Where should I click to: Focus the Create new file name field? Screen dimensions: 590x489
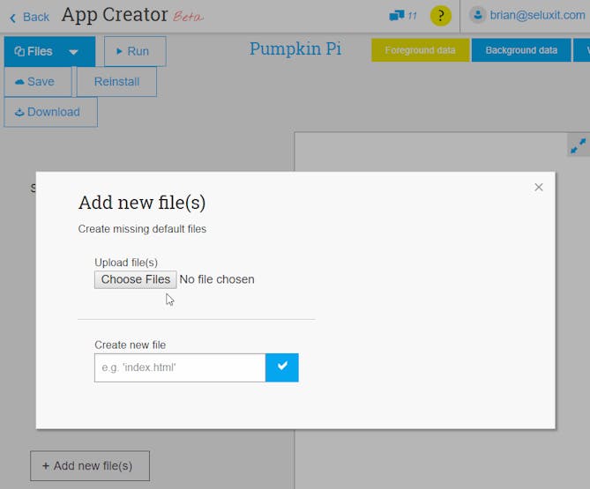pyautogui.click(x=180, y=367)
